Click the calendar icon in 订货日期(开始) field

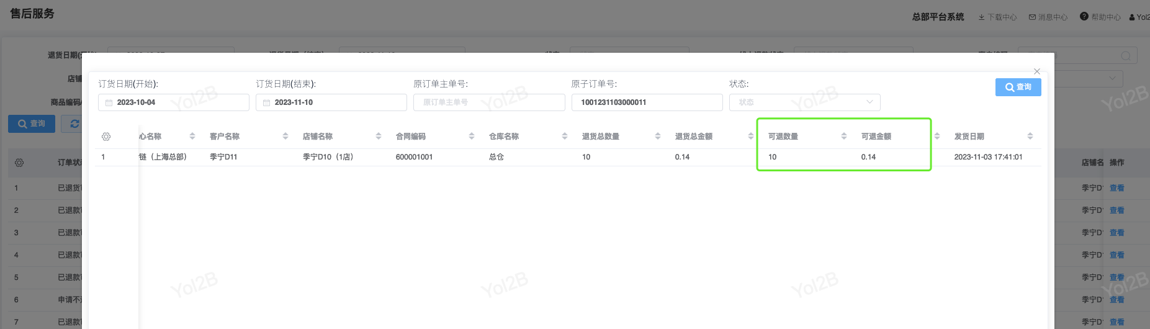click(x=109, y=102)
